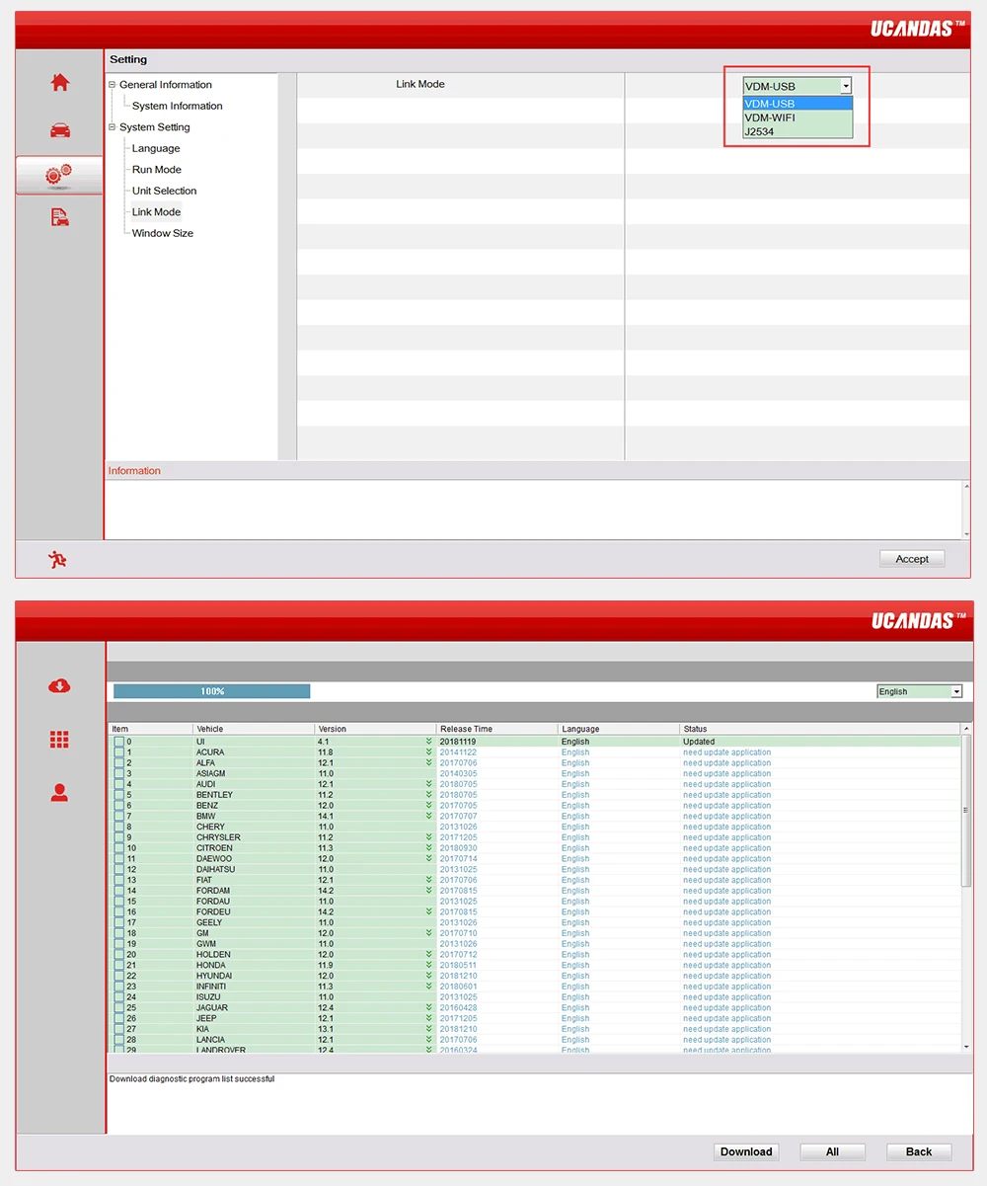The image size is (987, 1186).
Task: Click the Download button
Action: pyautogui.click(x=746, y=1151)
